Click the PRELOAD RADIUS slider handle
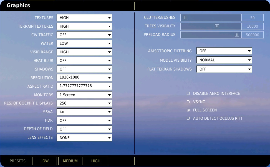 [237, 35]
